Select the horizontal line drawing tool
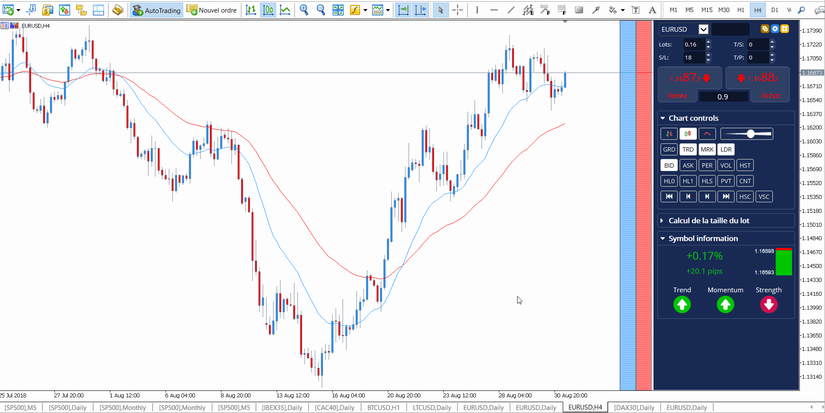Image resolution: width=825 pixels, height=413 pixels. click(x=494, y=10)
